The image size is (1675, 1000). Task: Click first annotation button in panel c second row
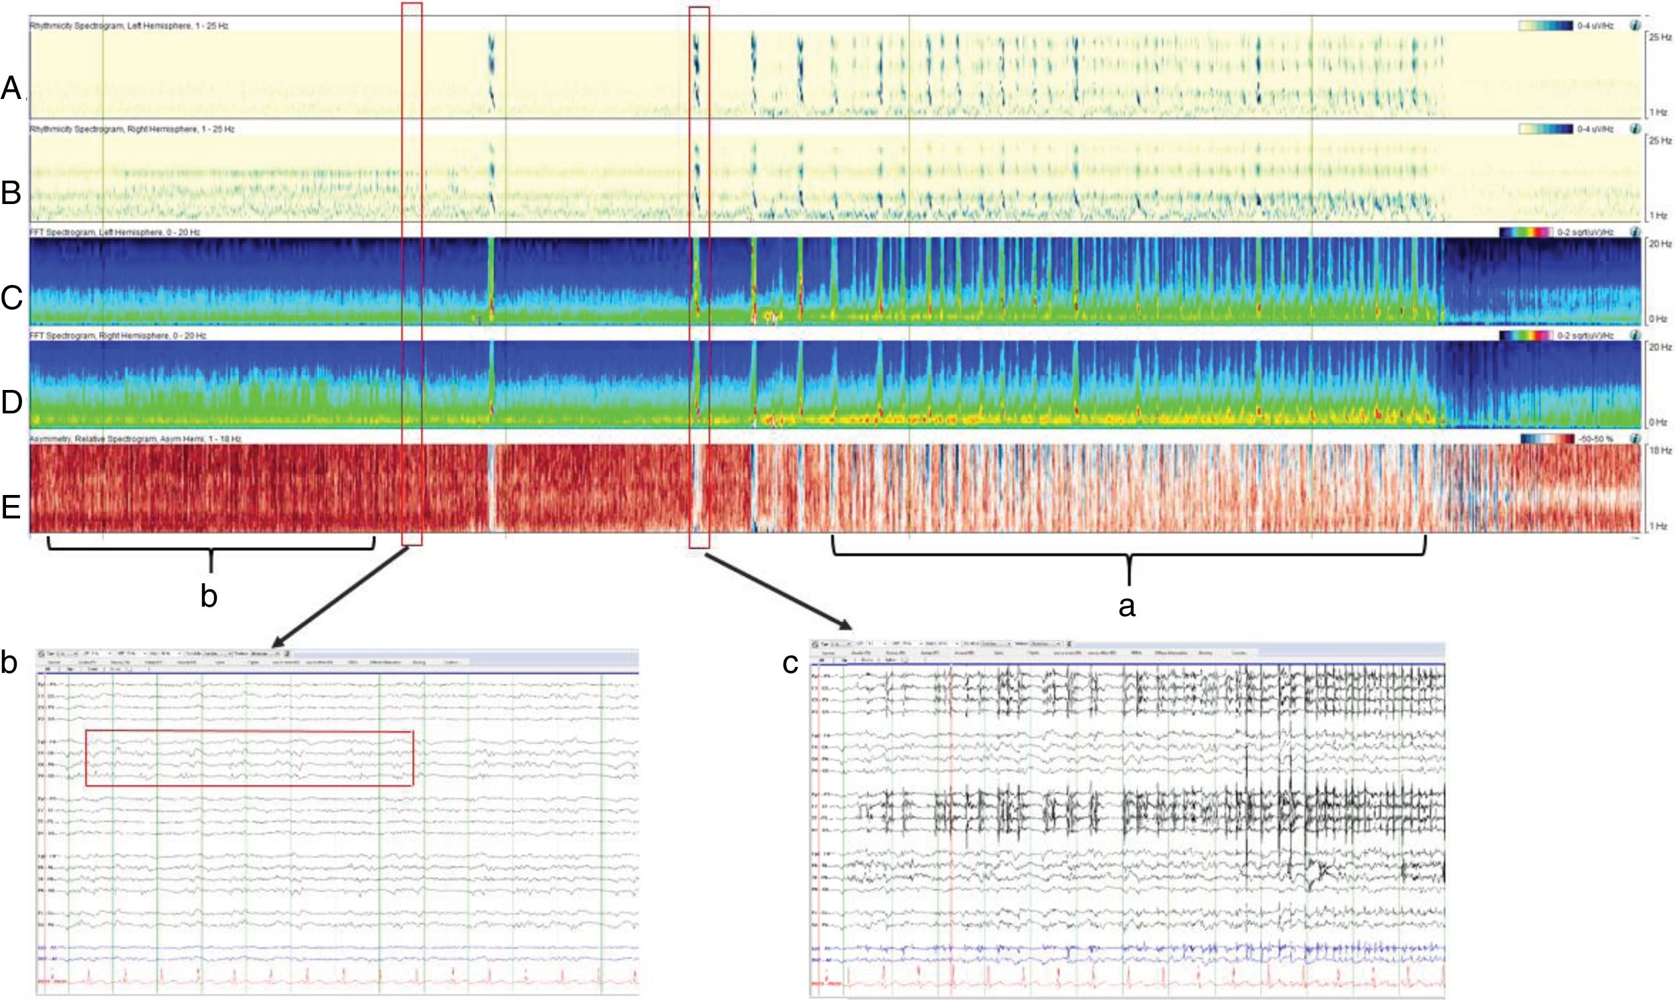[x=828, y=654]
